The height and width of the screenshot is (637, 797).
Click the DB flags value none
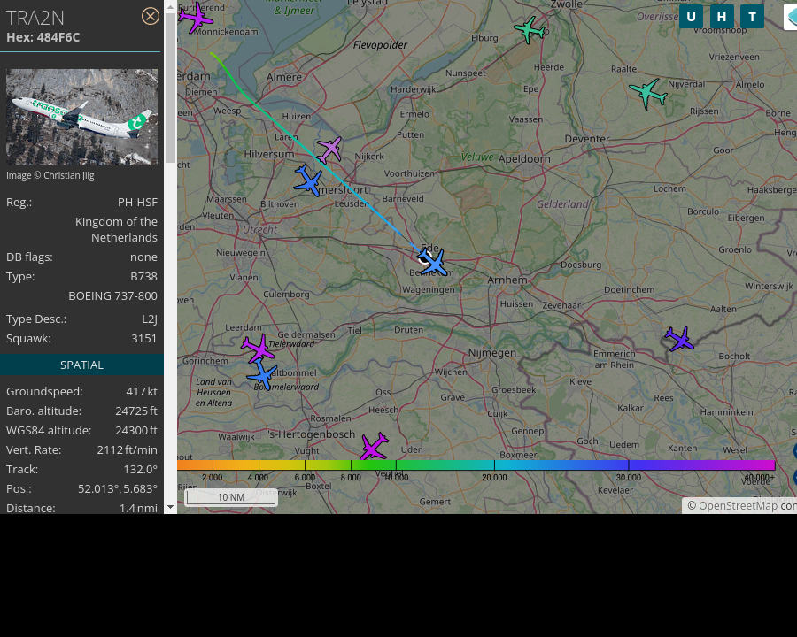143,257
